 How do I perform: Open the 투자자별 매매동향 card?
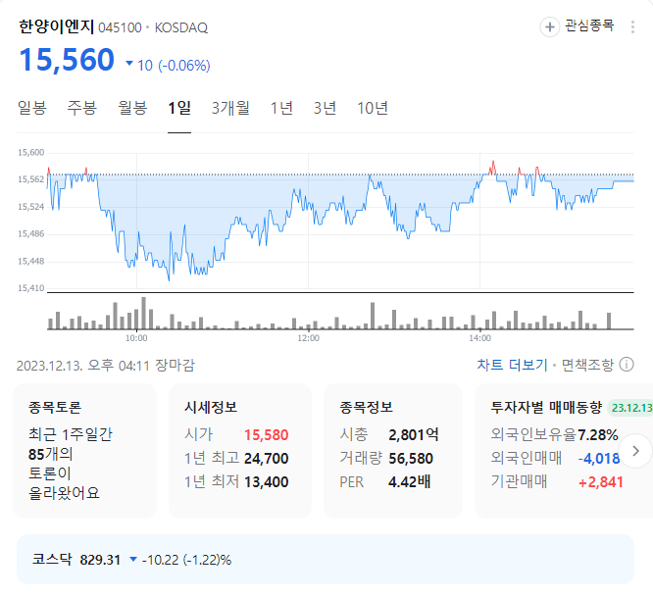point(564,451)
